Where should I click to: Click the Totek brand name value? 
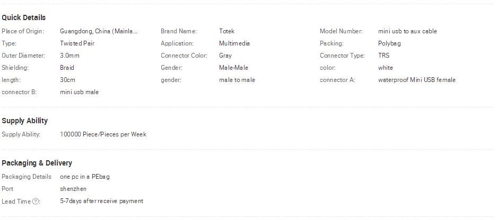tap(227, 31)
